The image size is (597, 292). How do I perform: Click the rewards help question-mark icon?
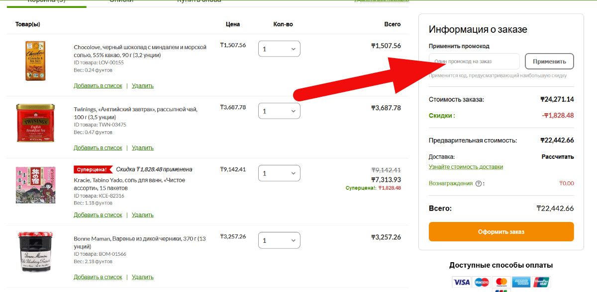pos(479,183)
